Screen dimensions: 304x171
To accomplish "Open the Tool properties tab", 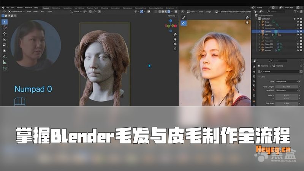I will click(x=254, y=66).
